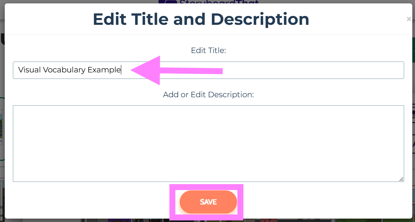The image size is (415, 222).
Task: Click the dimmed storyboard strip below dialog
Action: click(102, 220)
